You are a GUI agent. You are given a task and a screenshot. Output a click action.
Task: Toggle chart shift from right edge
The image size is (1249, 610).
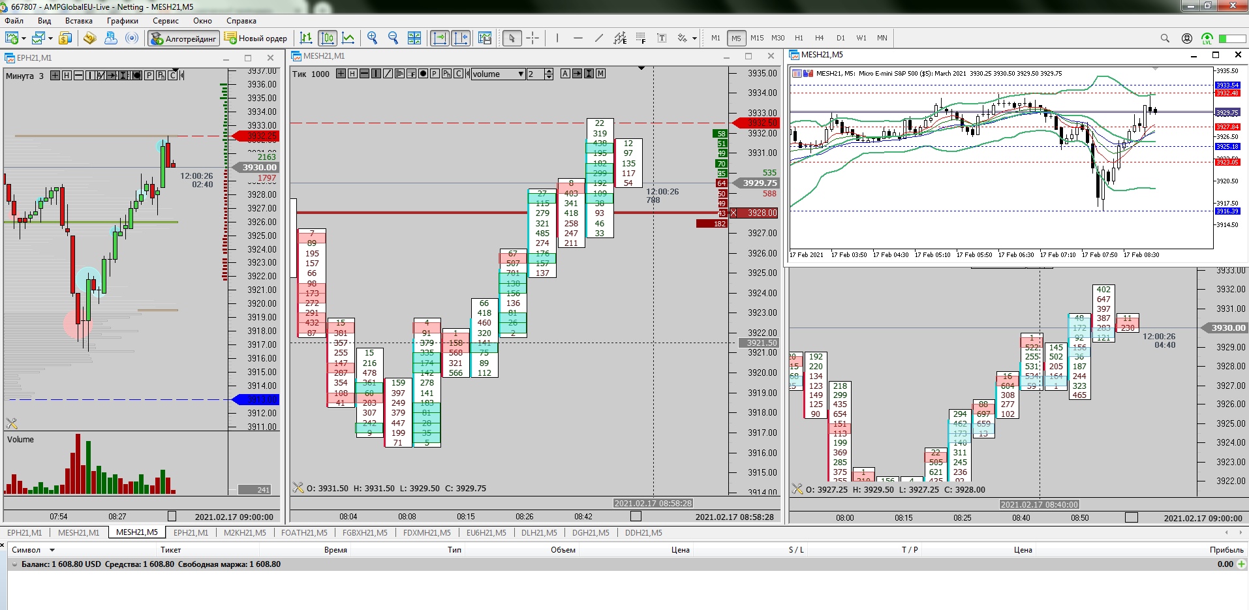point(461,38)
